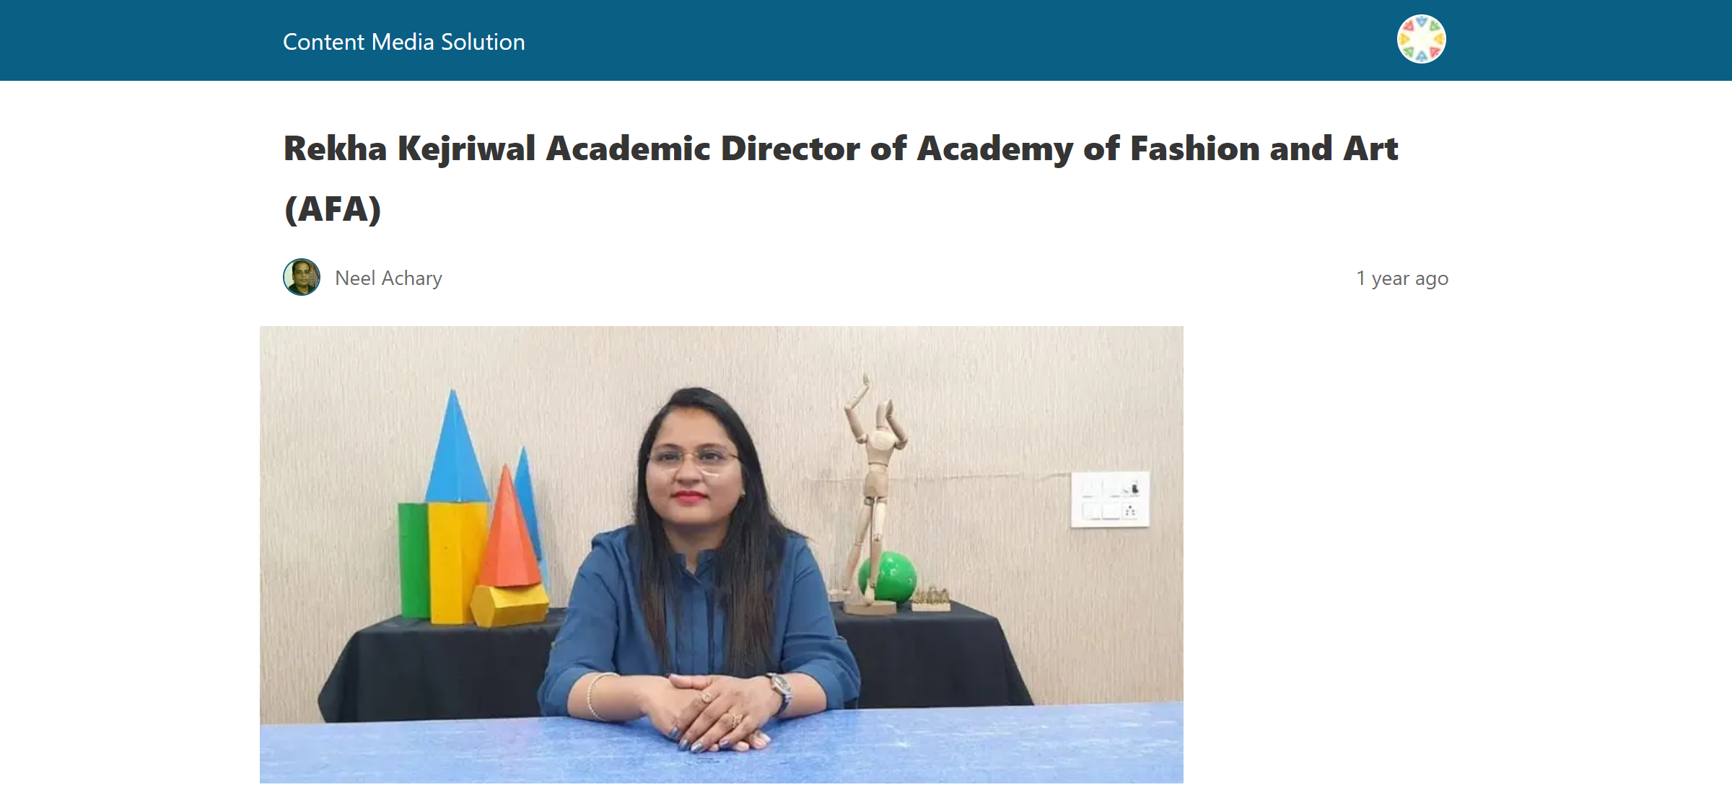This screenshot has height=795, width=1732.
Task: Click "Fashion and Art" in the headline
Action: coord(1264,149)
